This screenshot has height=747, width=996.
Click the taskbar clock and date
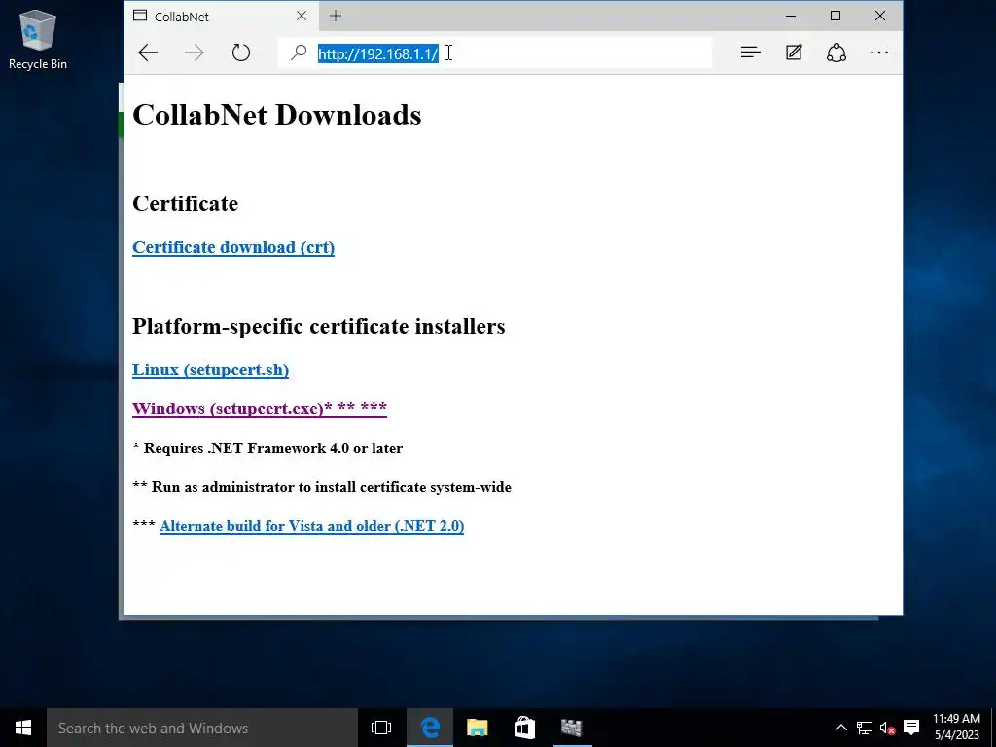[x=957, y=728]
